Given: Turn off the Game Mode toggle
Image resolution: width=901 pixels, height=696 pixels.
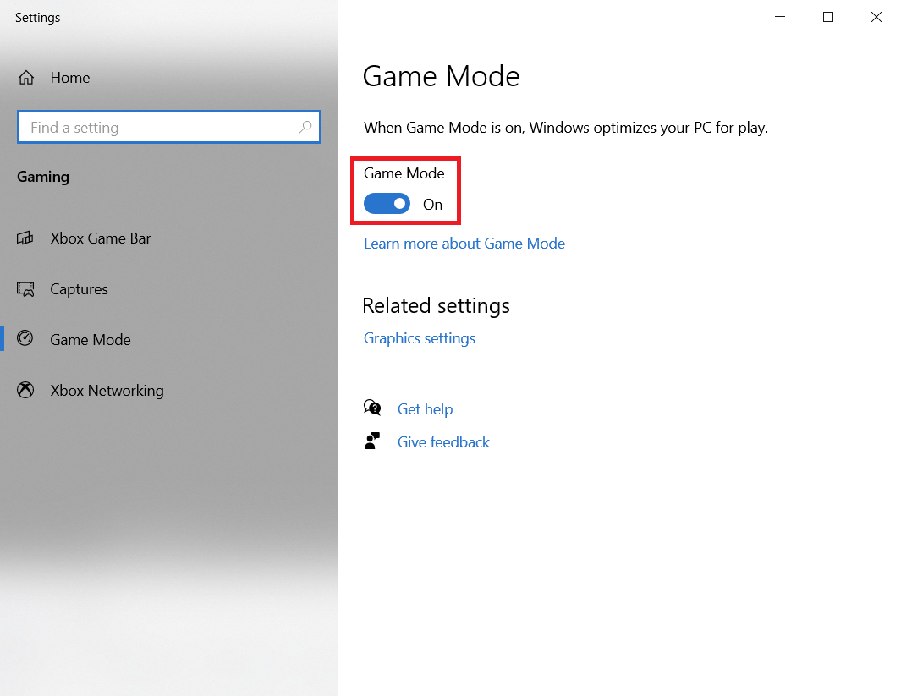Looking at the screenshot, I should pos(387,204).
